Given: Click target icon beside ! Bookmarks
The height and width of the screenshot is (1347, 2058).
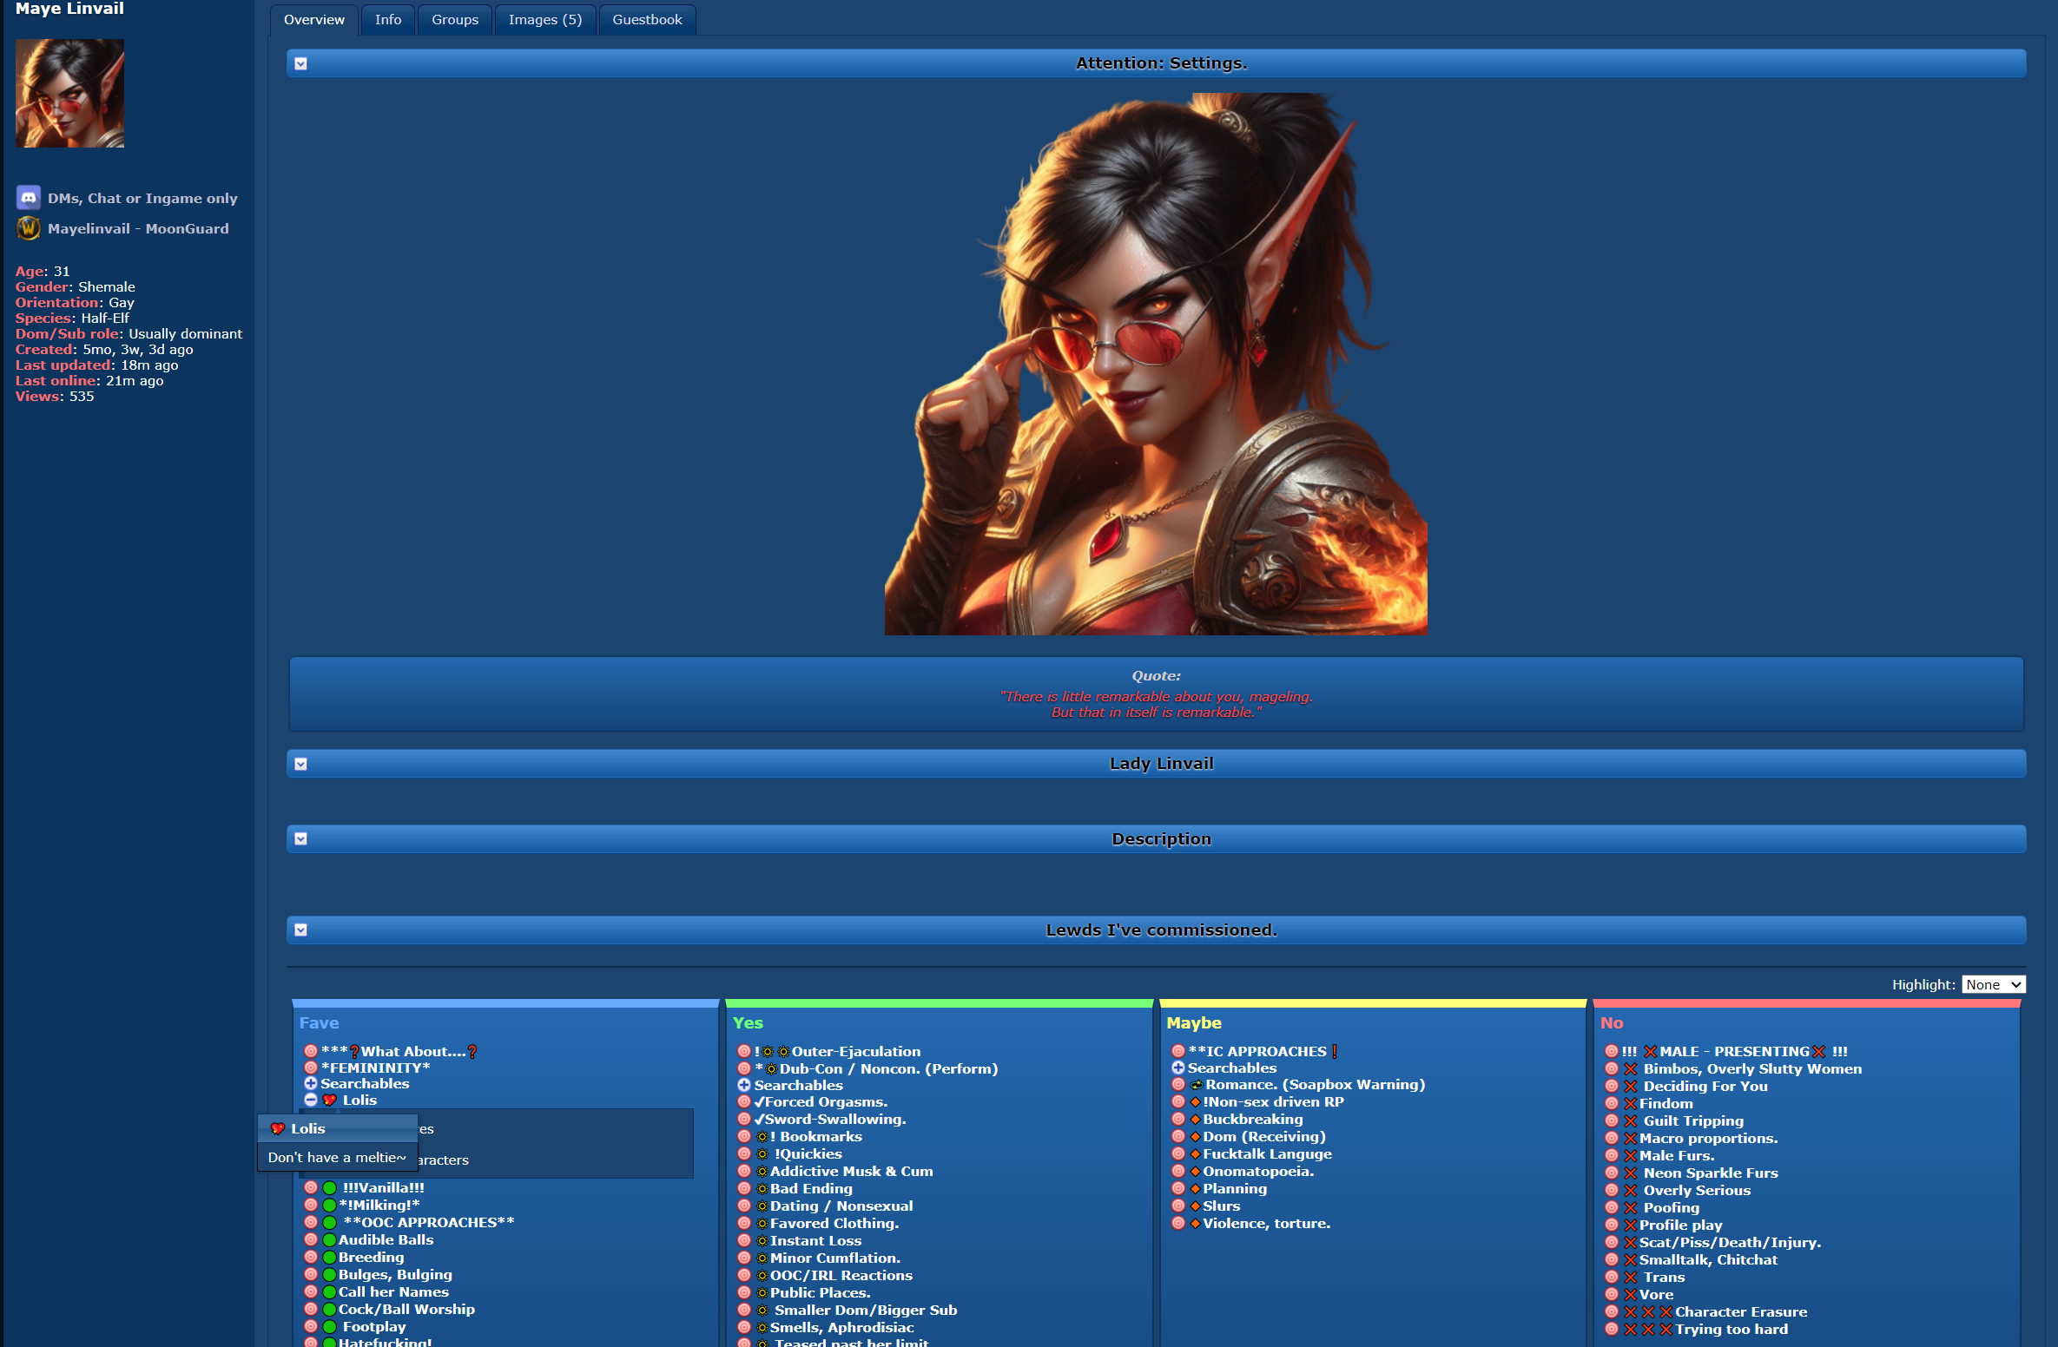Looking at the screenshot, I should pyautogui.click(x=744, y=1136).
